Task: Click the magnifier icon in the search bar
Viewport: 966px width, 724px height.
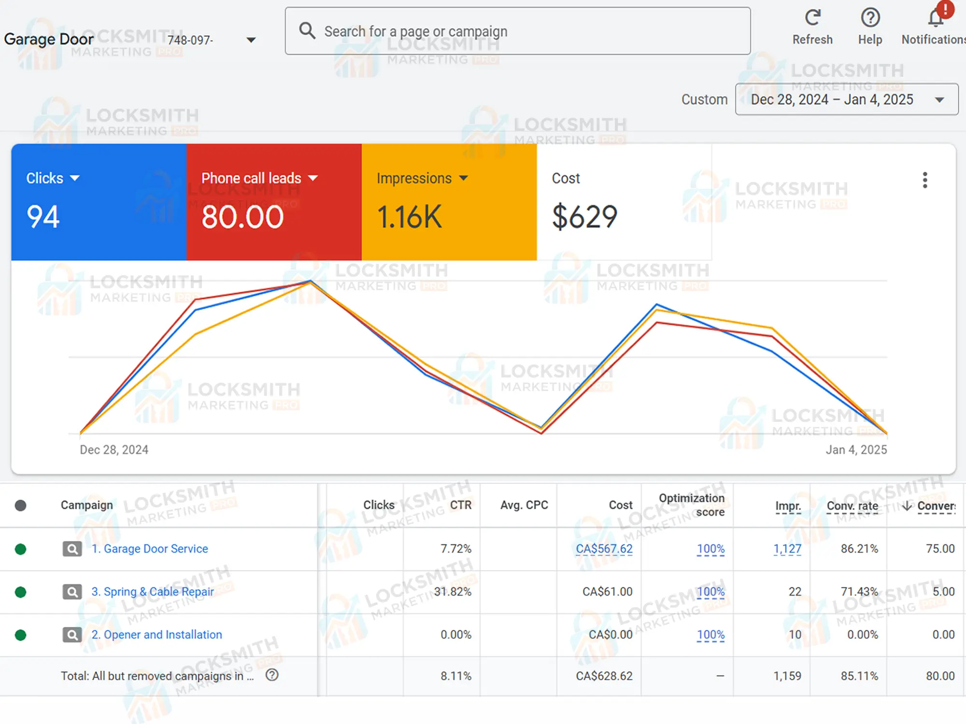Action: [x=307, y=30]
